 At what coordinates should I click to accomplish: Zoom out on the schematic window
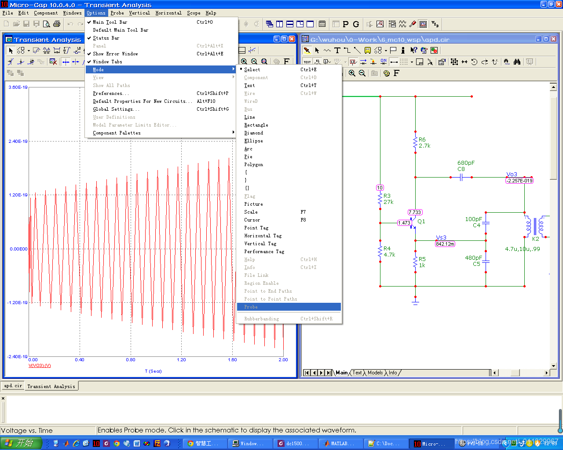pos(362,73)
